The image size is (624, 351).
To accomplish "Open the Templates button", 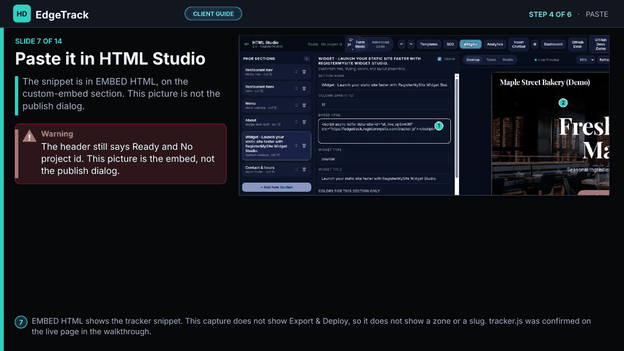I will (x=428, y=44).
